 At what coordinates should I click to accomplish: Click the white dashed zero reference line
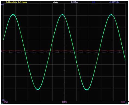point(64,52)
